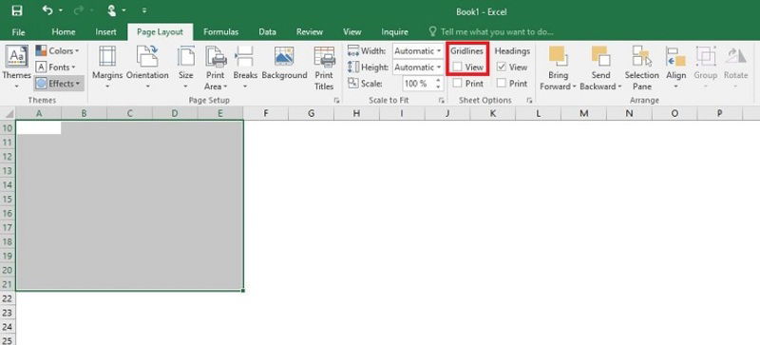This screenshot has width=760, height=345.
Task: Open the Review tab
Action: point(310,32)
